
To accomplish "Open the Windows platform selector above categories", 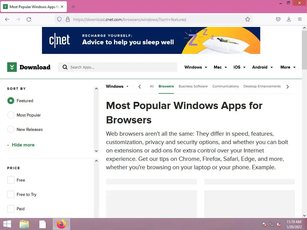I will coord(117,86).
